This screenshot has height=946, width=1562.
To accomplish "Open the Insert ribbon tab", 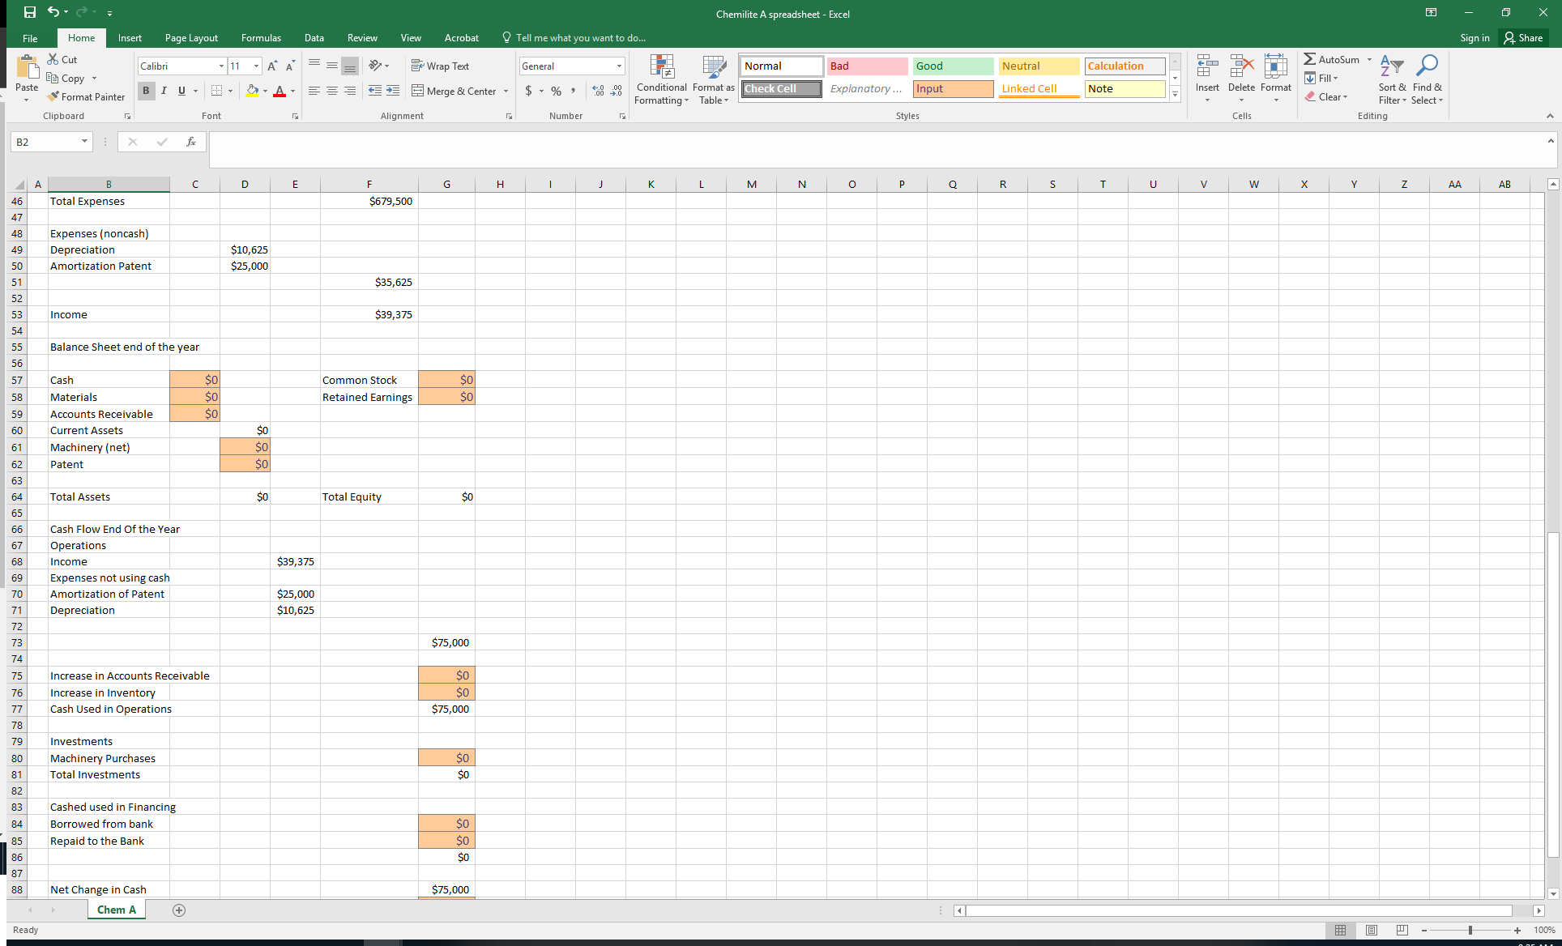I will [x=130, y=38].
